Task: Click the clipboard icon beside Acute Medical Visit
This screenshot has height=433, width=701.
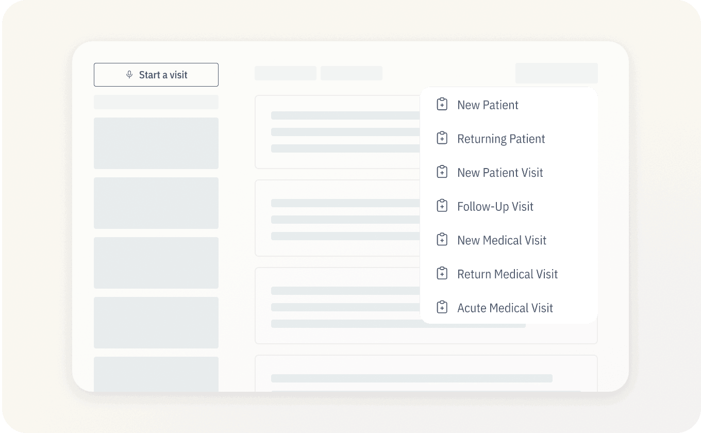Action: (442, 307)
